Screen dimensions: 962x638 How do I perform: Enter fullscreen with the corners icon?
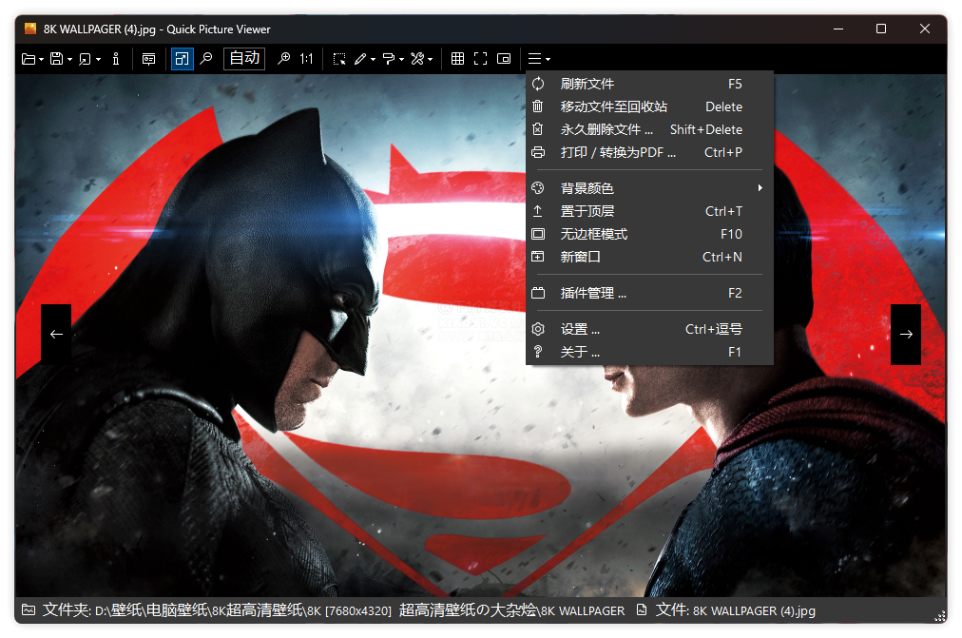point(480,59)
